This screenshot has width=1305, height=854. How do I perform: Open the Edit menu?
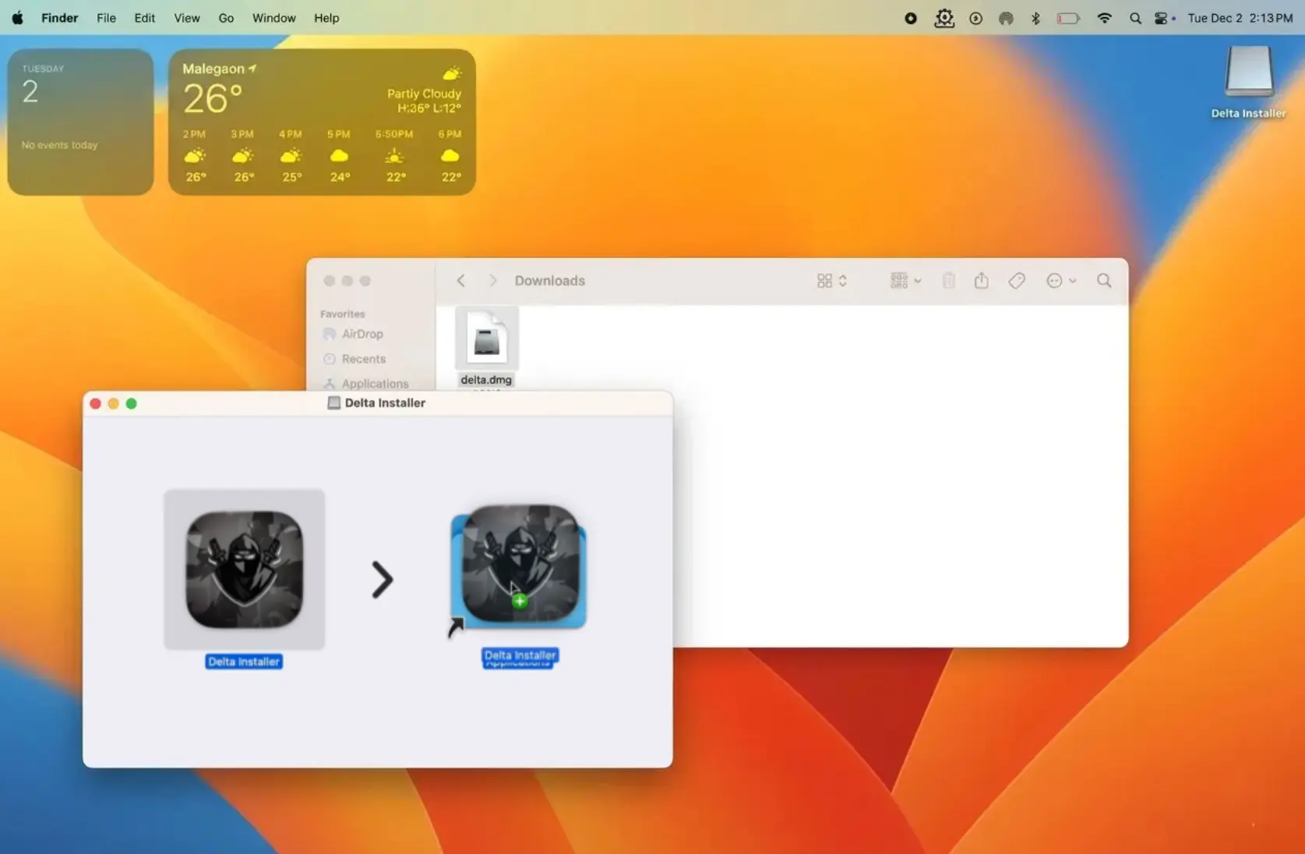coord(144,18)
